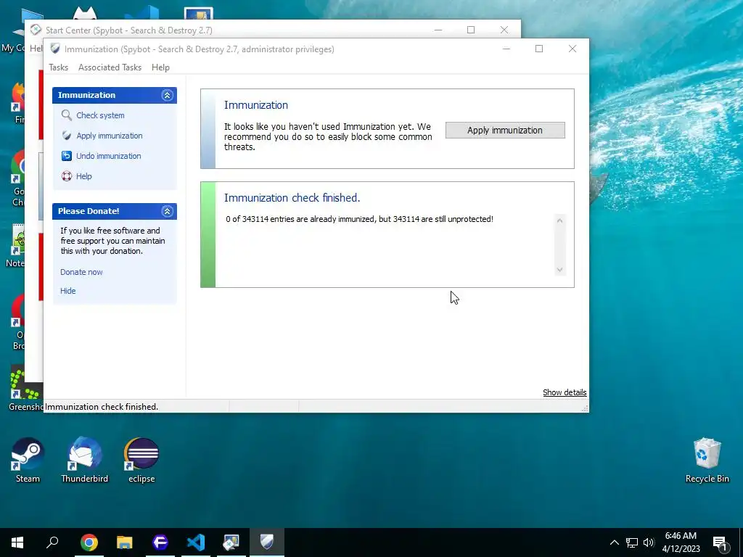Click the Check system magnifier icon
Screen dimensions: 743x557
tap(66, 115)
